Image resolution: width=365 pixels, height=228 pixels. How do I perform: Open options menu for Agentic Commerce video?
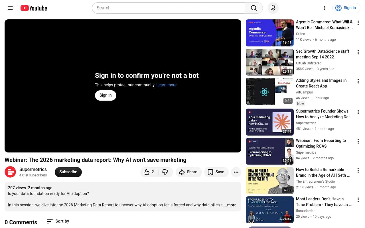click(x=358, y=23)
